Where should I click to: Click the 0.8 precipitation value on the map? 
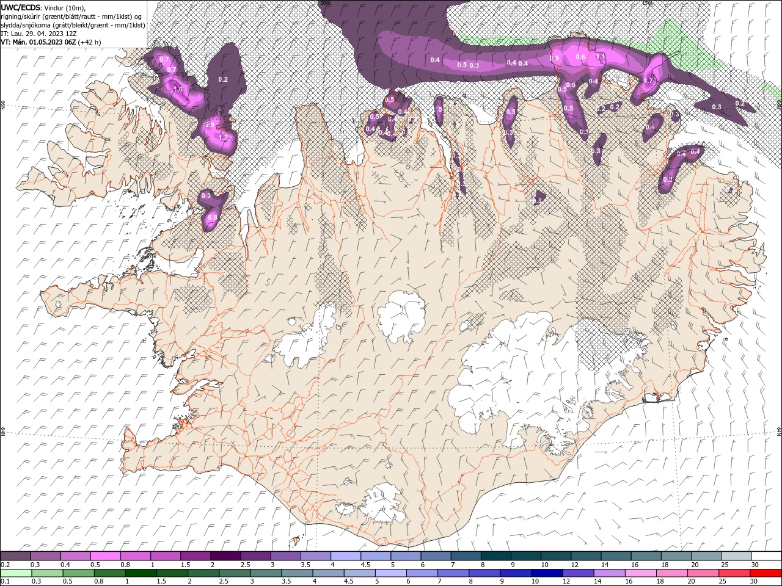point(213,217)
